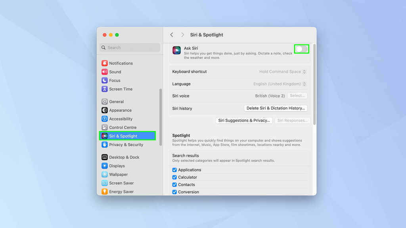Click the Energy Saver bulb icon
This screenshot has width=406, height=228.
pyautogui.click(x=104, y=191)
